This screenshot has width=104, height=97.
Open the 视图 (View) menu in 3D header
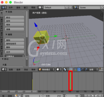tap(11, 70)
